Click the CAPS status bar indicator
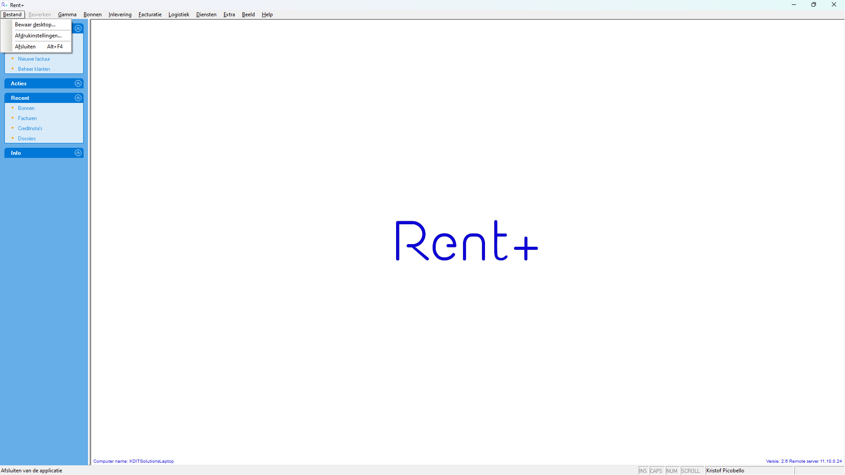The height and width of the screenshot is (475, 845). pyautogui.click(x=656, y=471)
